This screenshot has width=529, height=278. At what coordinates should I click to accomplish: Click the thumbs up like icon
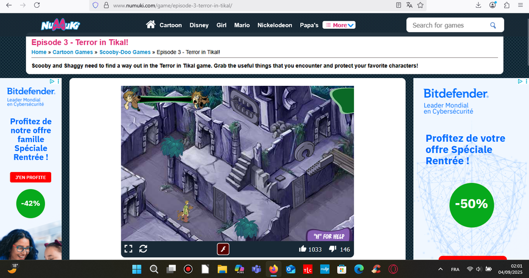(303, 249)
